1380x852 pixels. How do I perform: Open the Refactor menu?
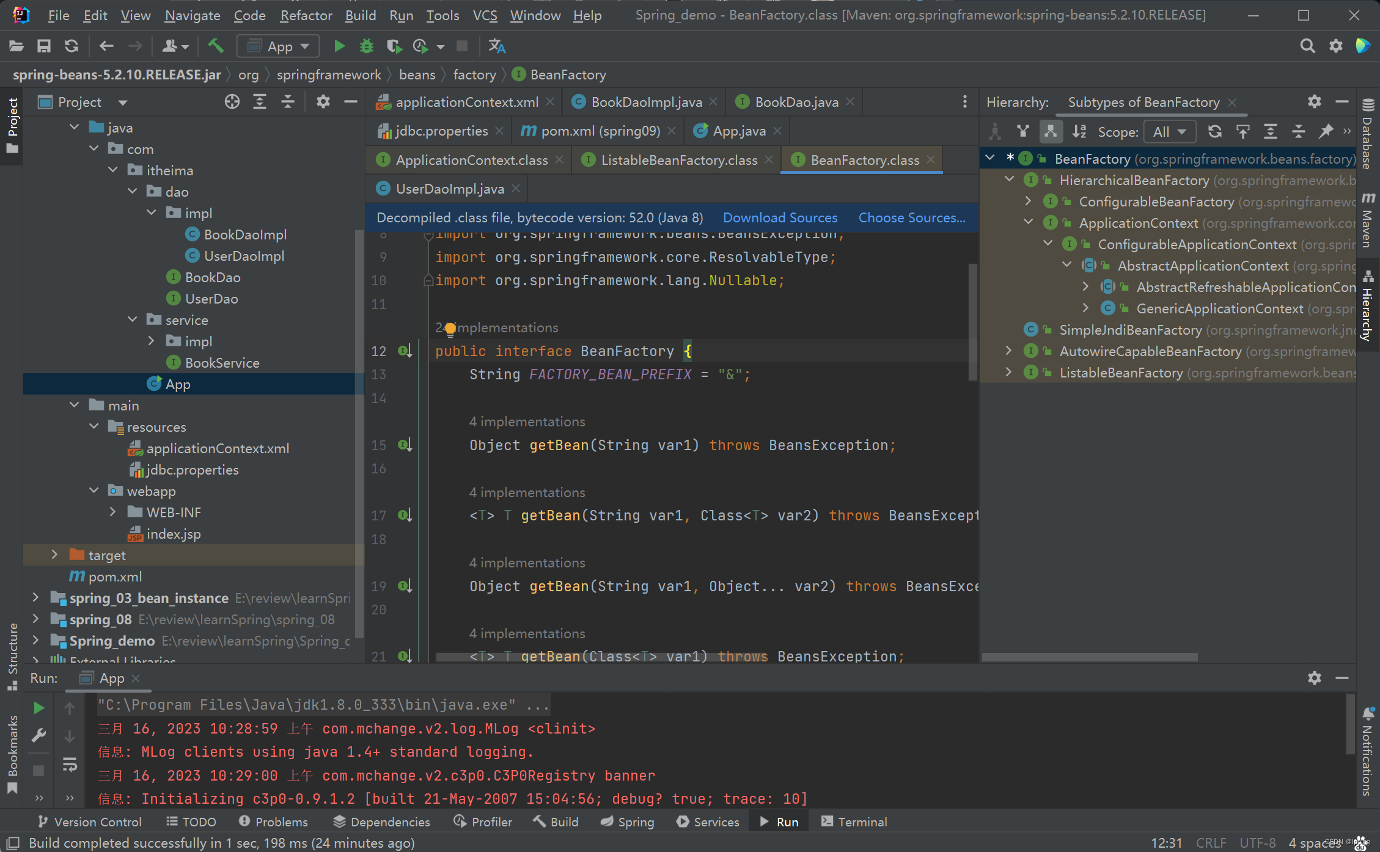(x=306, y=15)
